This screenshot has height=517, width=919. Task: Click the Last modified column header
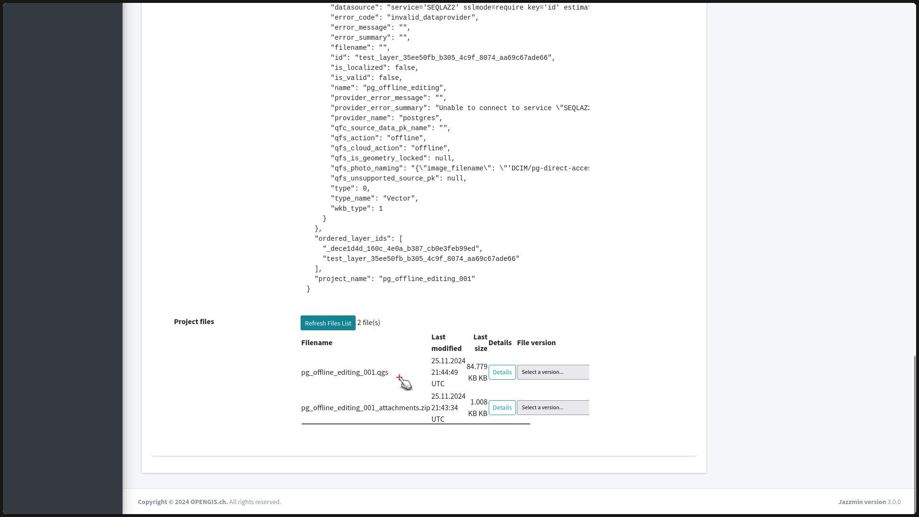[x=446, y=343]
